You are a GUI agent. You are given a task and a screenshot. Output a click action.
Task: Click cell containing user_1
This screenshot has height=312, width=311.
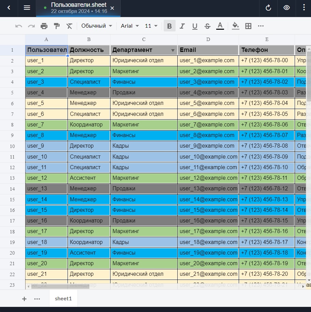tap(46, 60)
